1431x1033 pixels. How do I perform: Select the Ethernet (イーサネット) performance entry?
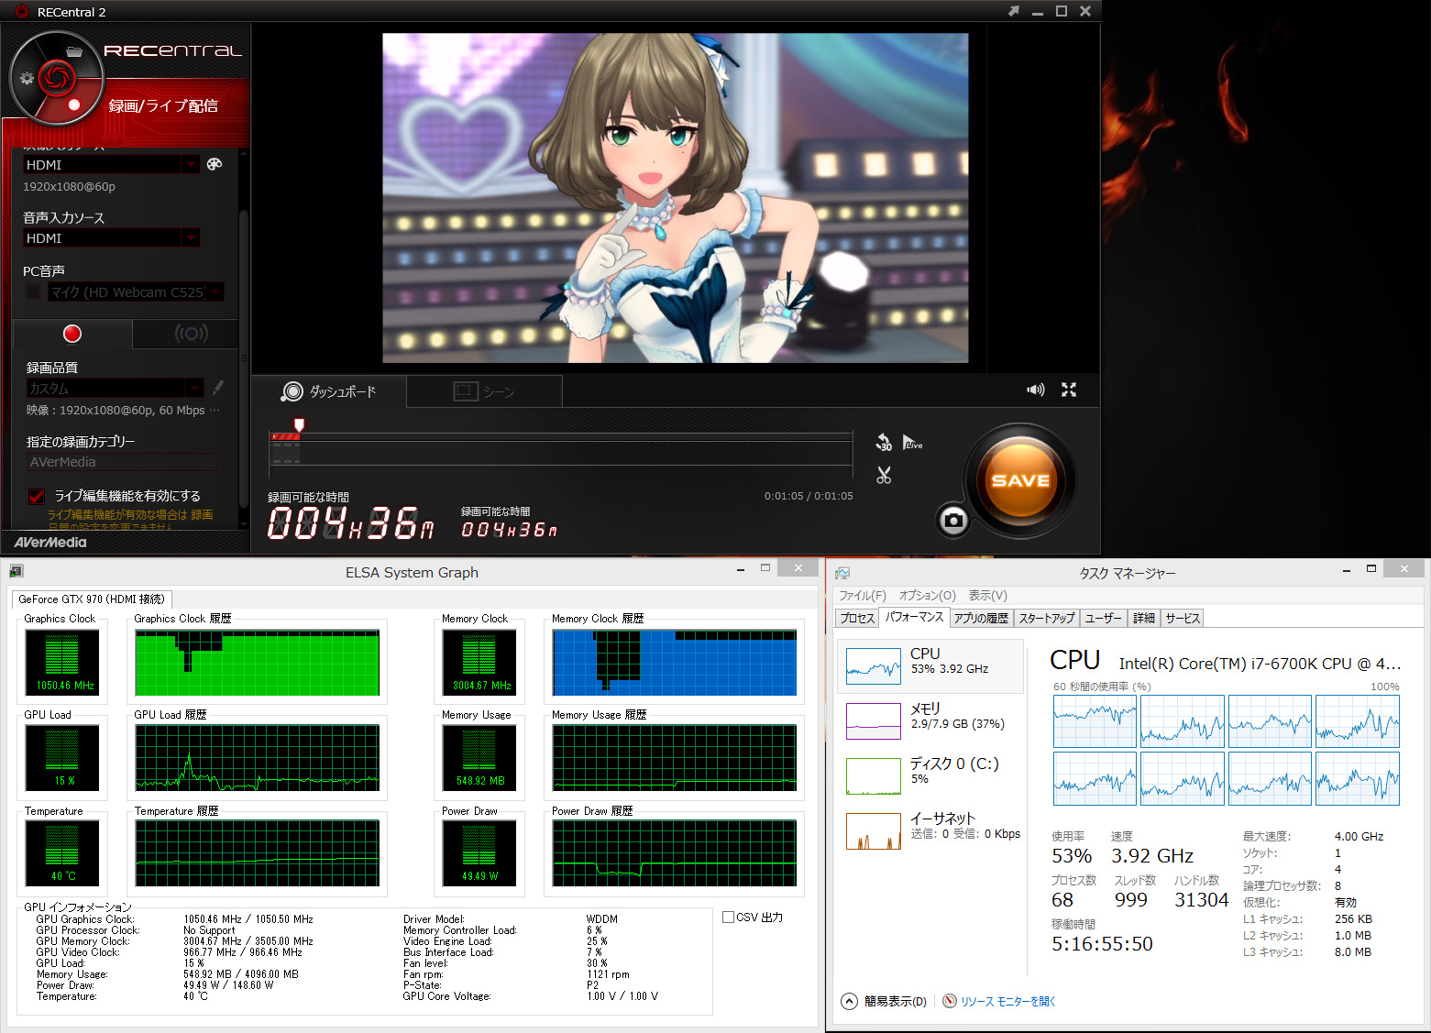(930, 830)
